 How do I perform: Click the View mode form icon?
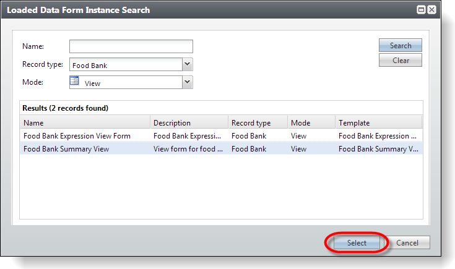coord(74,81)
